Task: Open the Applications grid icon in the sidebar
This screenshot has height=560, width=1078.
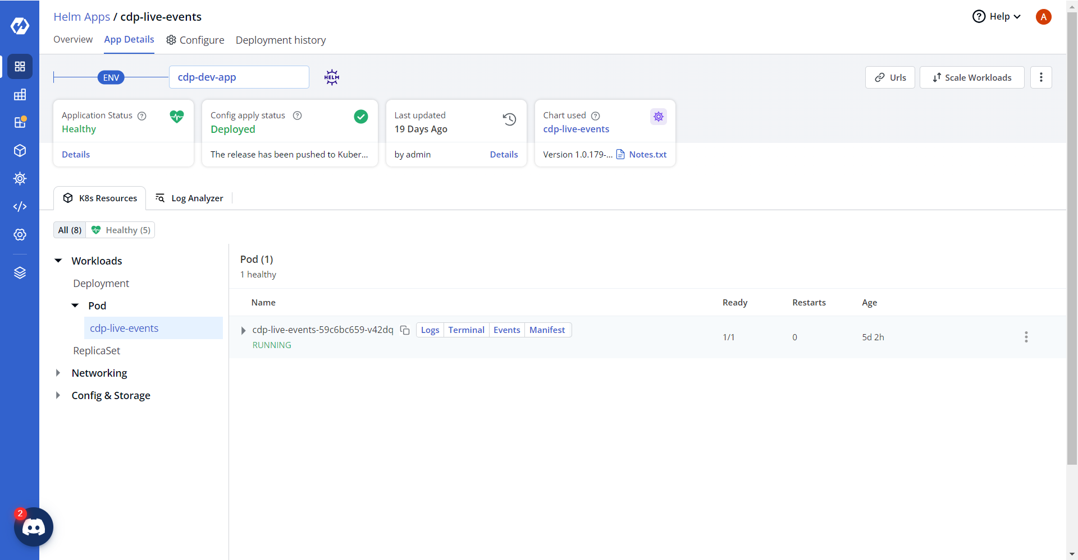Action: point(20,67)
